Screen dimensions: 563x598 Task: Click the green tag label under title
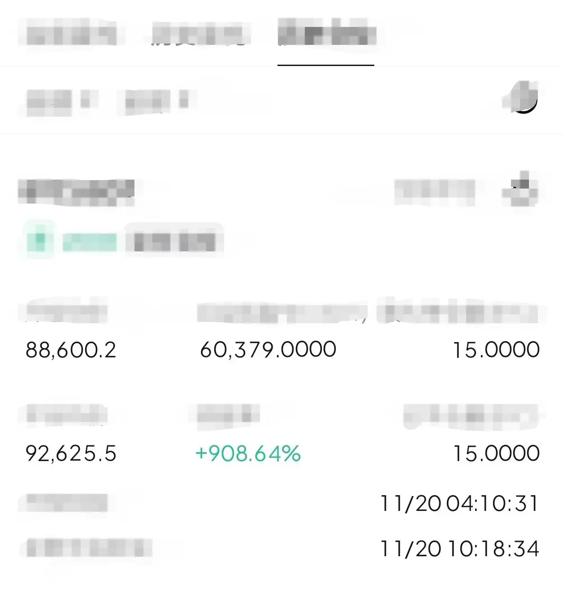(x=89, y=242)
